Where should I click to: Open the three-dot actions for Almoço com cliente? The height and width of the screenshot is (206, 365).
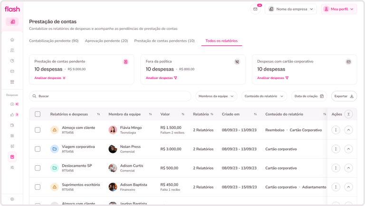pyautogui.click(x=336, y=130)
